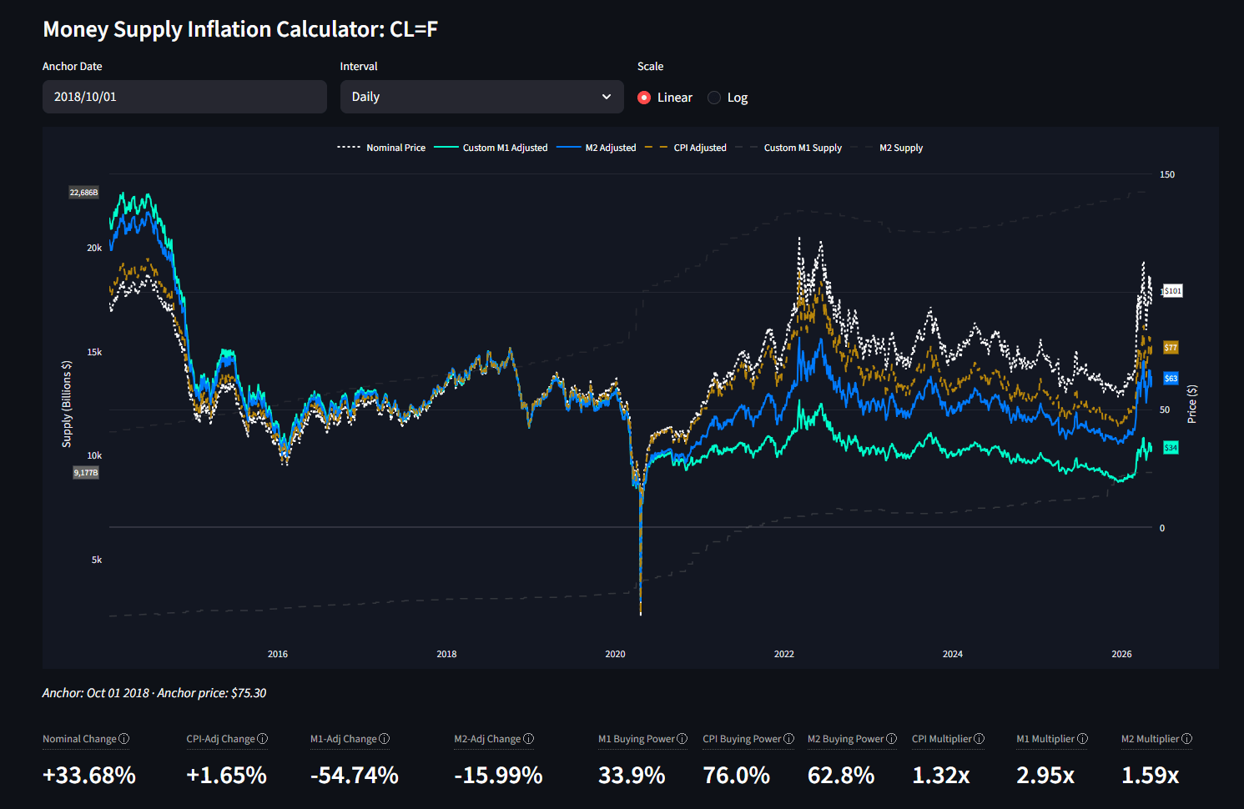Viewport: 1244px width, 809px height.
Task: Click the 15k supply axis tick
Action: [94, 352]
